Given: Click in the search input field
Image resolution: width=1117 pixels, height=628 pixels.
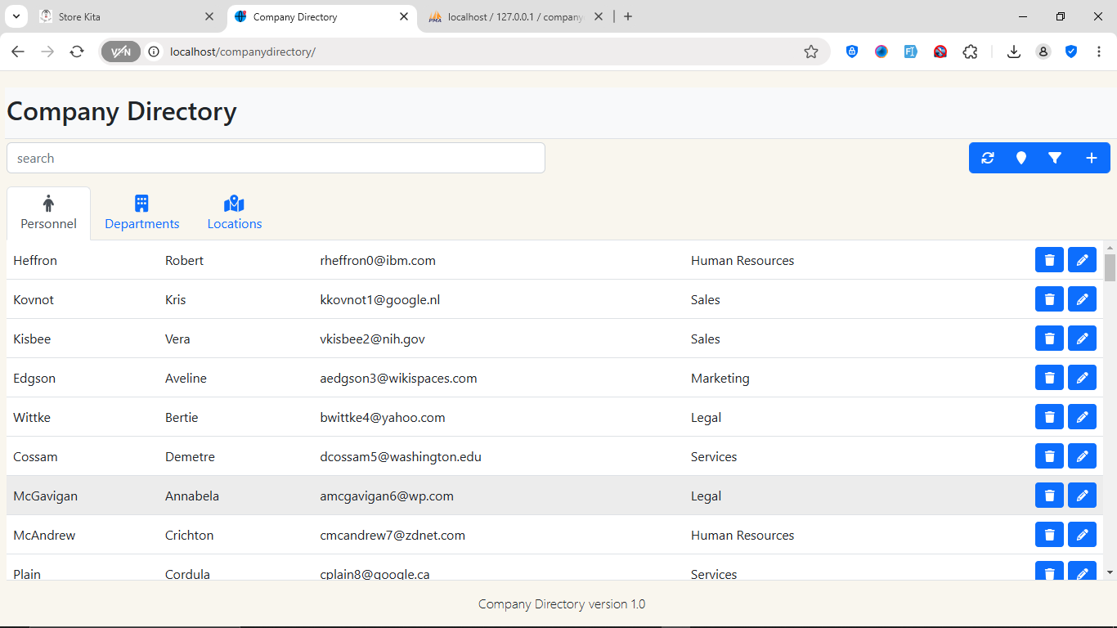Looking at the screenshot, I should coord(276,158).
